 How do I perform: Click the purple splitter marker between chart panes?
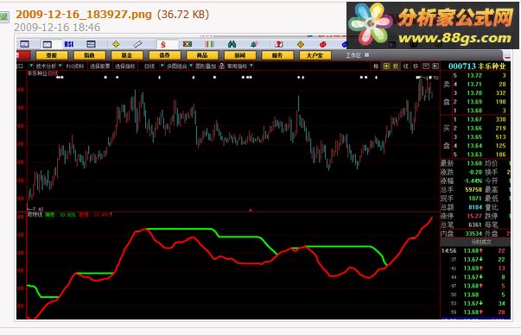[x=251, y=210]
